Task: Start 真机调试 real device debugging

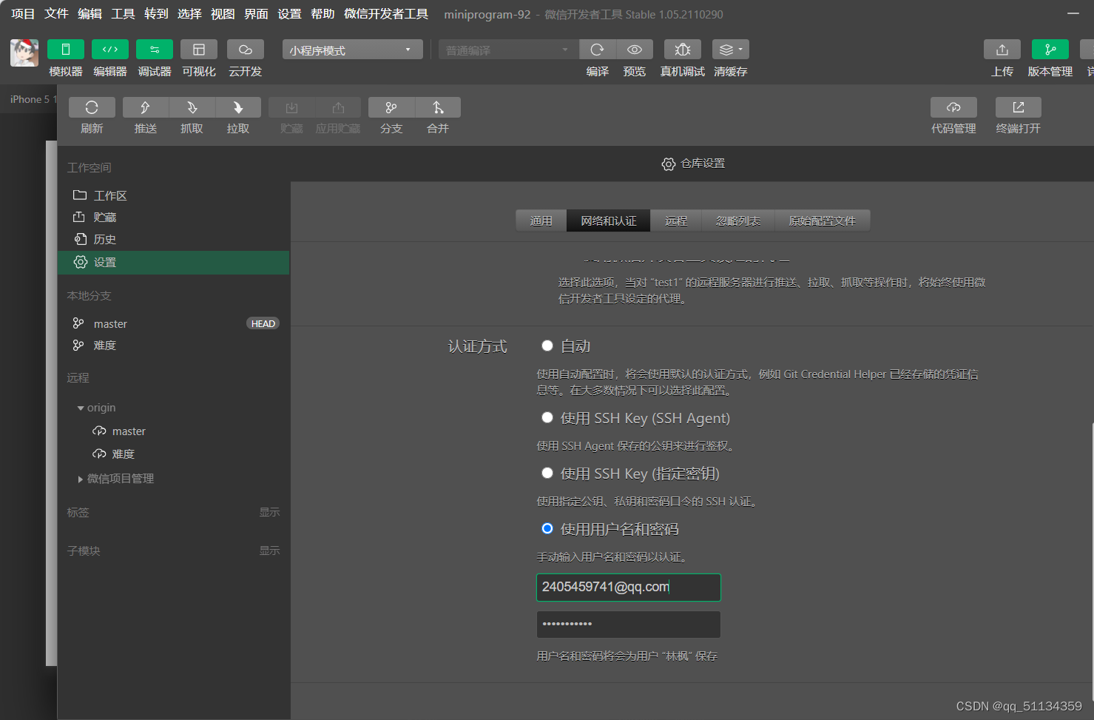Action: click(683, 50)
